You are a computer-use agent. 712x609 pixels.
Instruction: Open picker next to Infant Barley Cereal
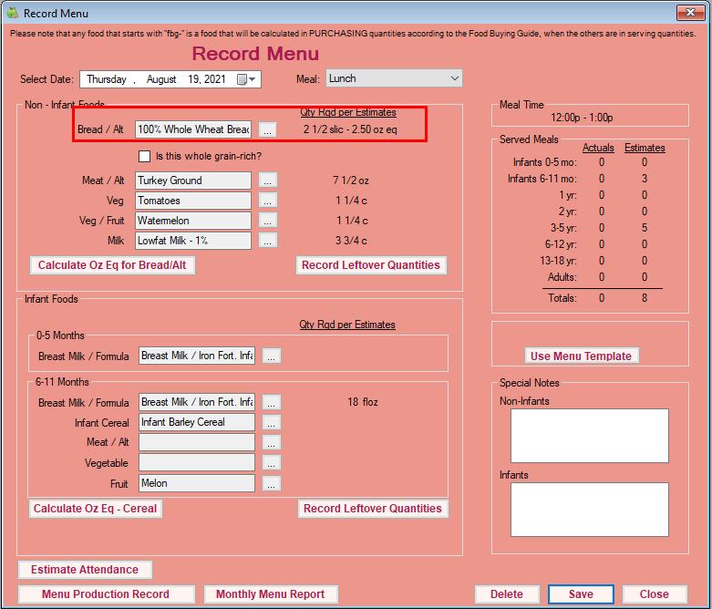pos(271,422)
